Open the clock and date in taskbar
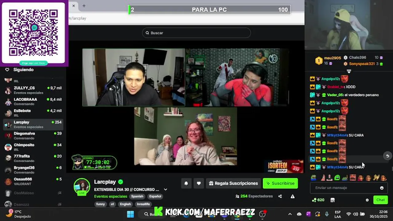The height and width of the screenshot is (221, 393). 379,214
